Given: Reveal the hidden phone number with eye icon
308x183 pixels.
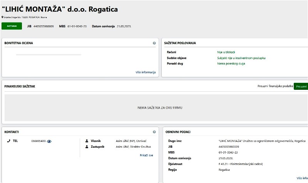Looking at the screenshot, I should click(49, 141).
